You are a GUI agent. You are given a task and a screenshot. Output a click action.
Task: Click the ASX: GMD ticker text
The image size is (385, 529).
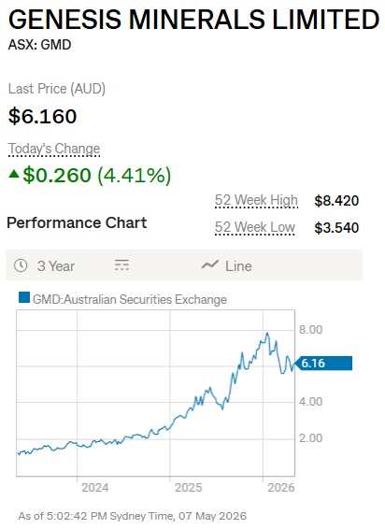click(x=39, y=45)
